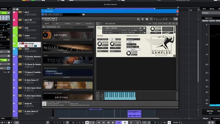
Task: Adjust instrument Tune knob
Action: point(153,29)
